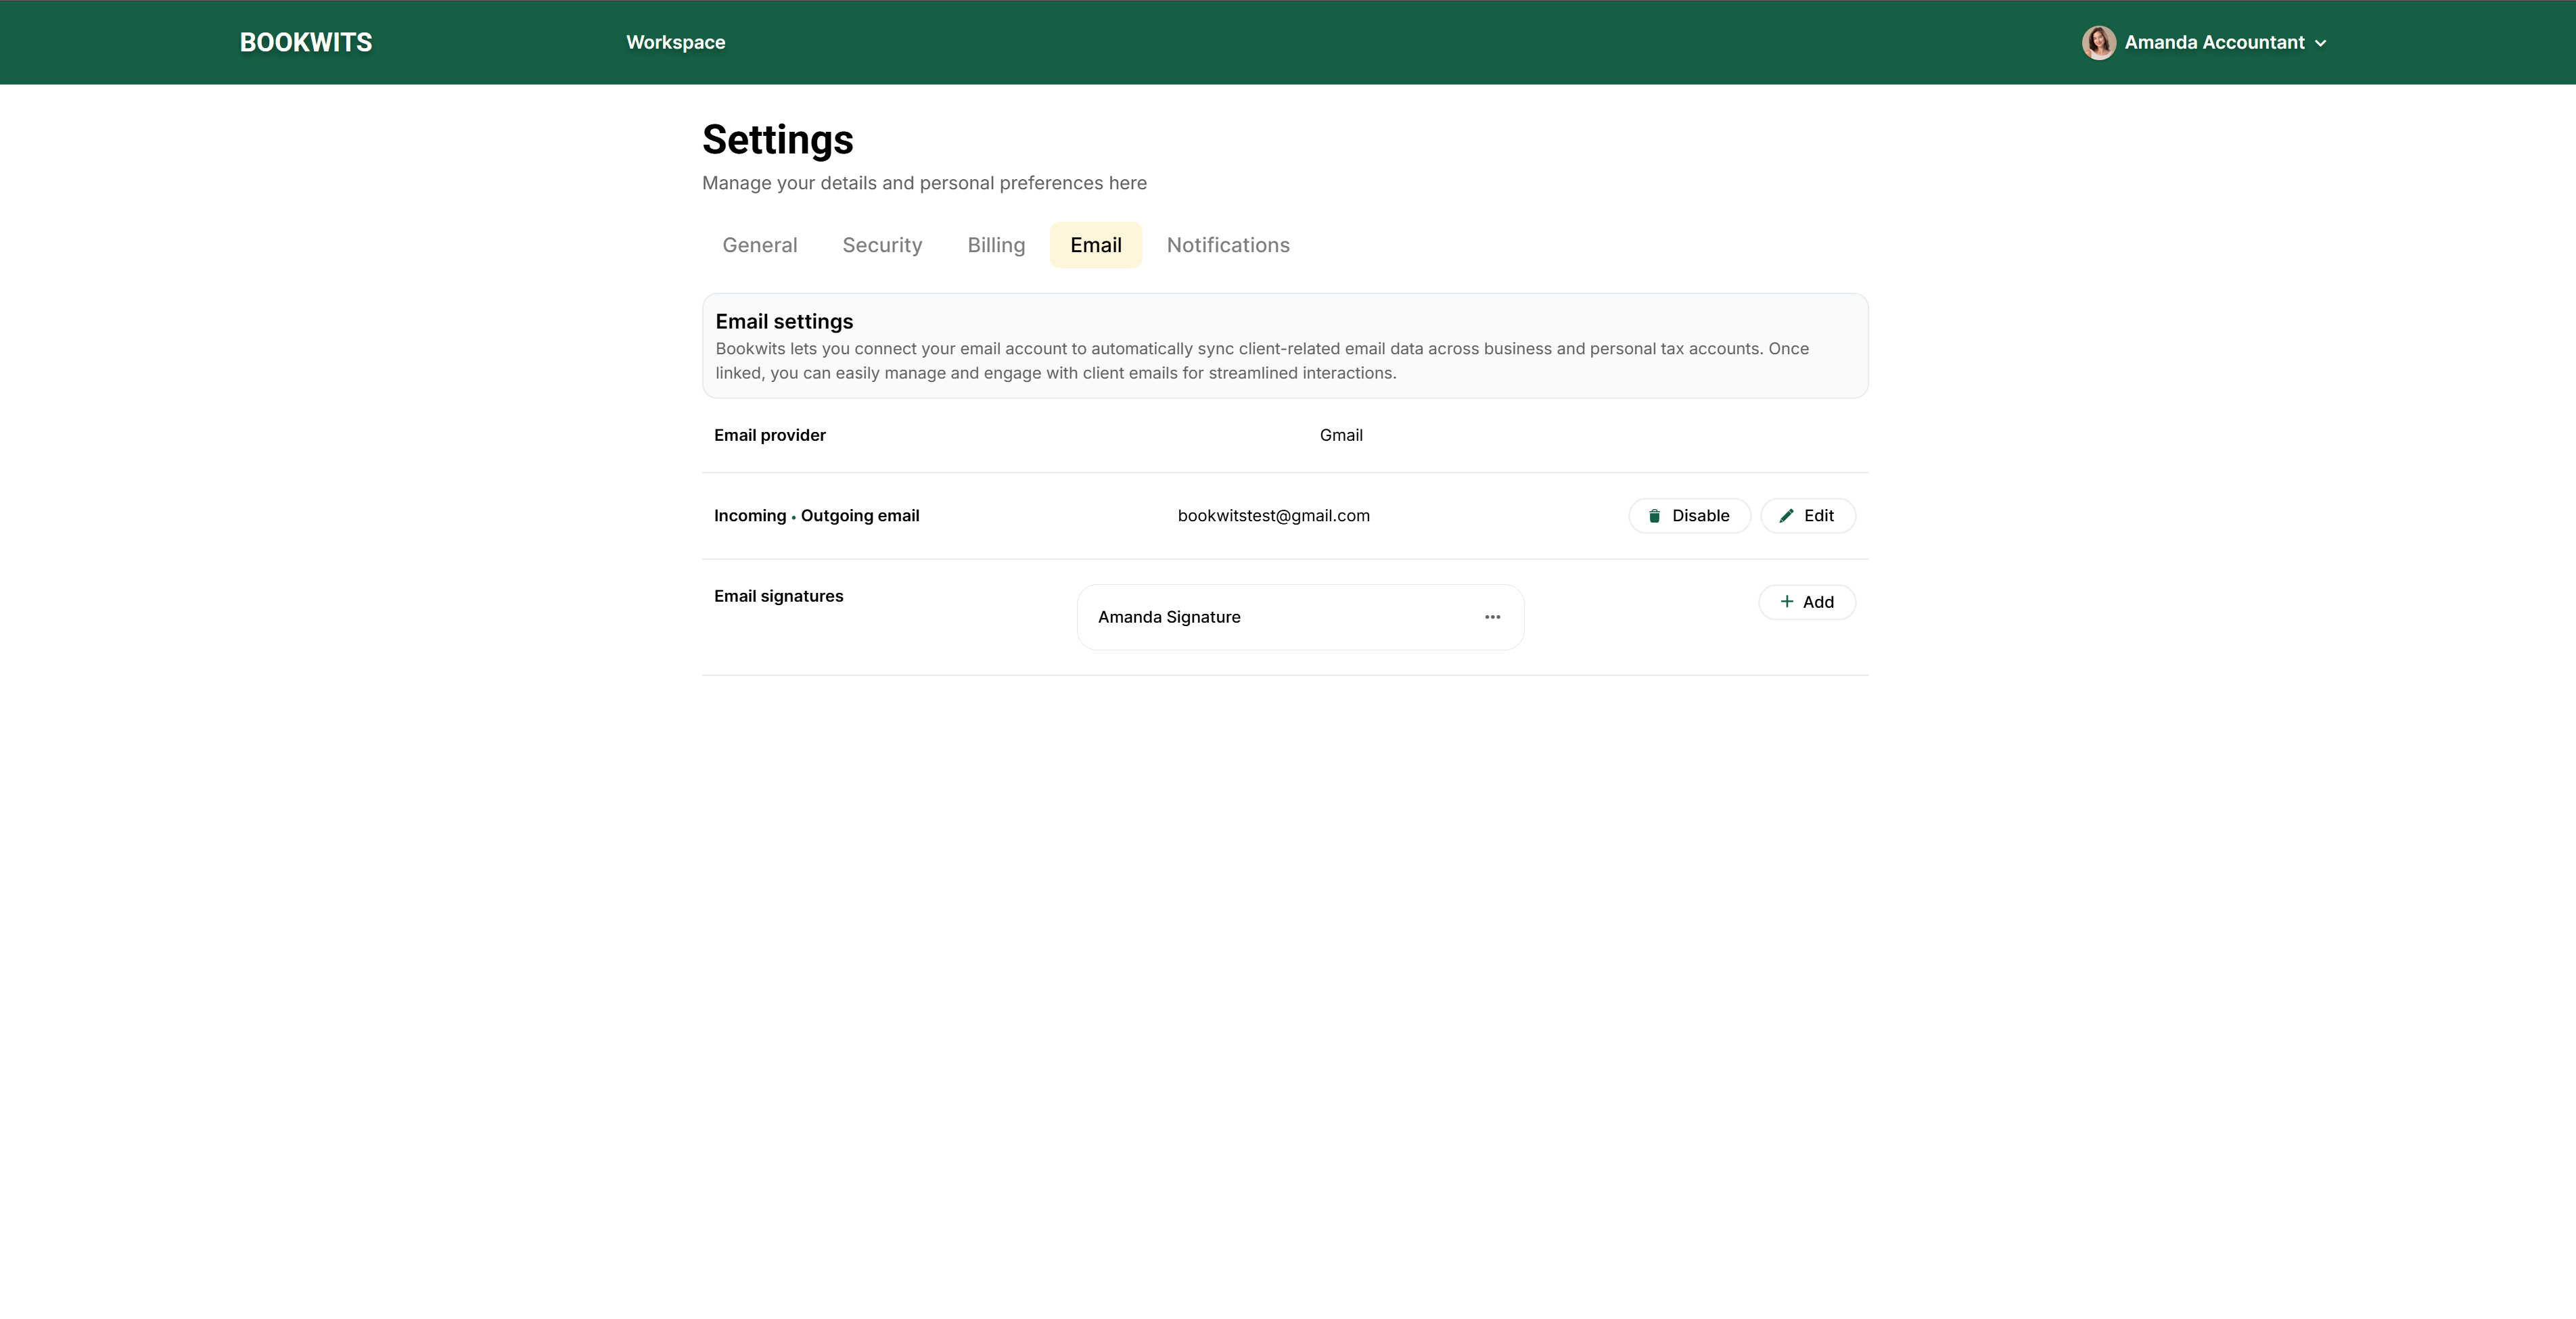Go to the Notifications tab
This screenshot has width=2576, height=1319.
pyautogui.click(x=1227, y=245)
